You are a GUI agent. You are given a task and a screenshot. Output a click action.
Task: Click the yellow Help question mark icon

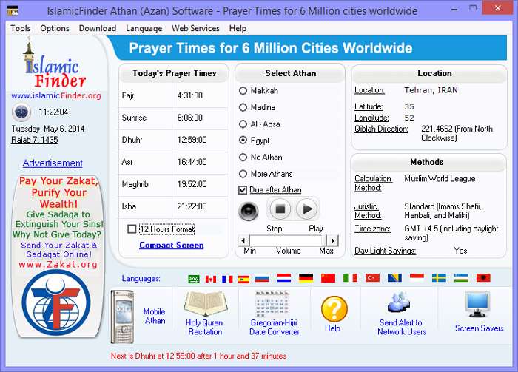point(333,308)
